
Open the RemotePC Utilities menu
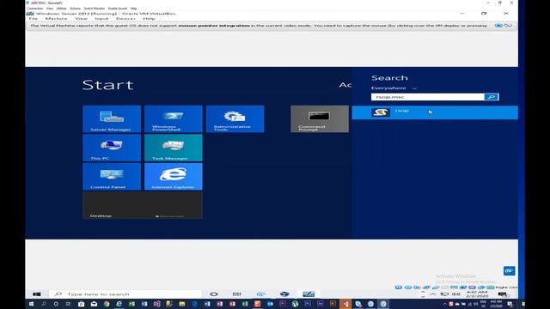[61, 9]
